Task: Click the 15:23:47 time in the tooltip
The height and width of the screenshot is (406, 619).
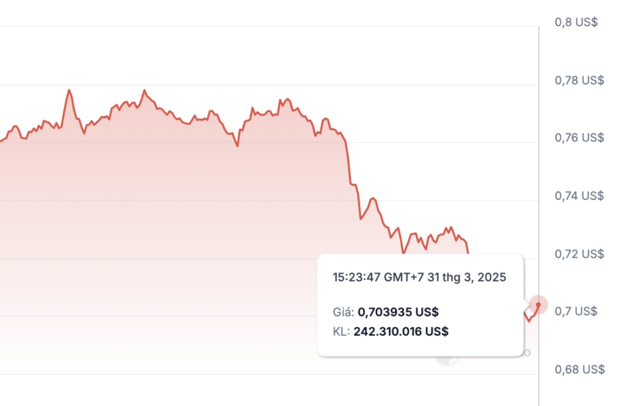Action: pos(356,277)
